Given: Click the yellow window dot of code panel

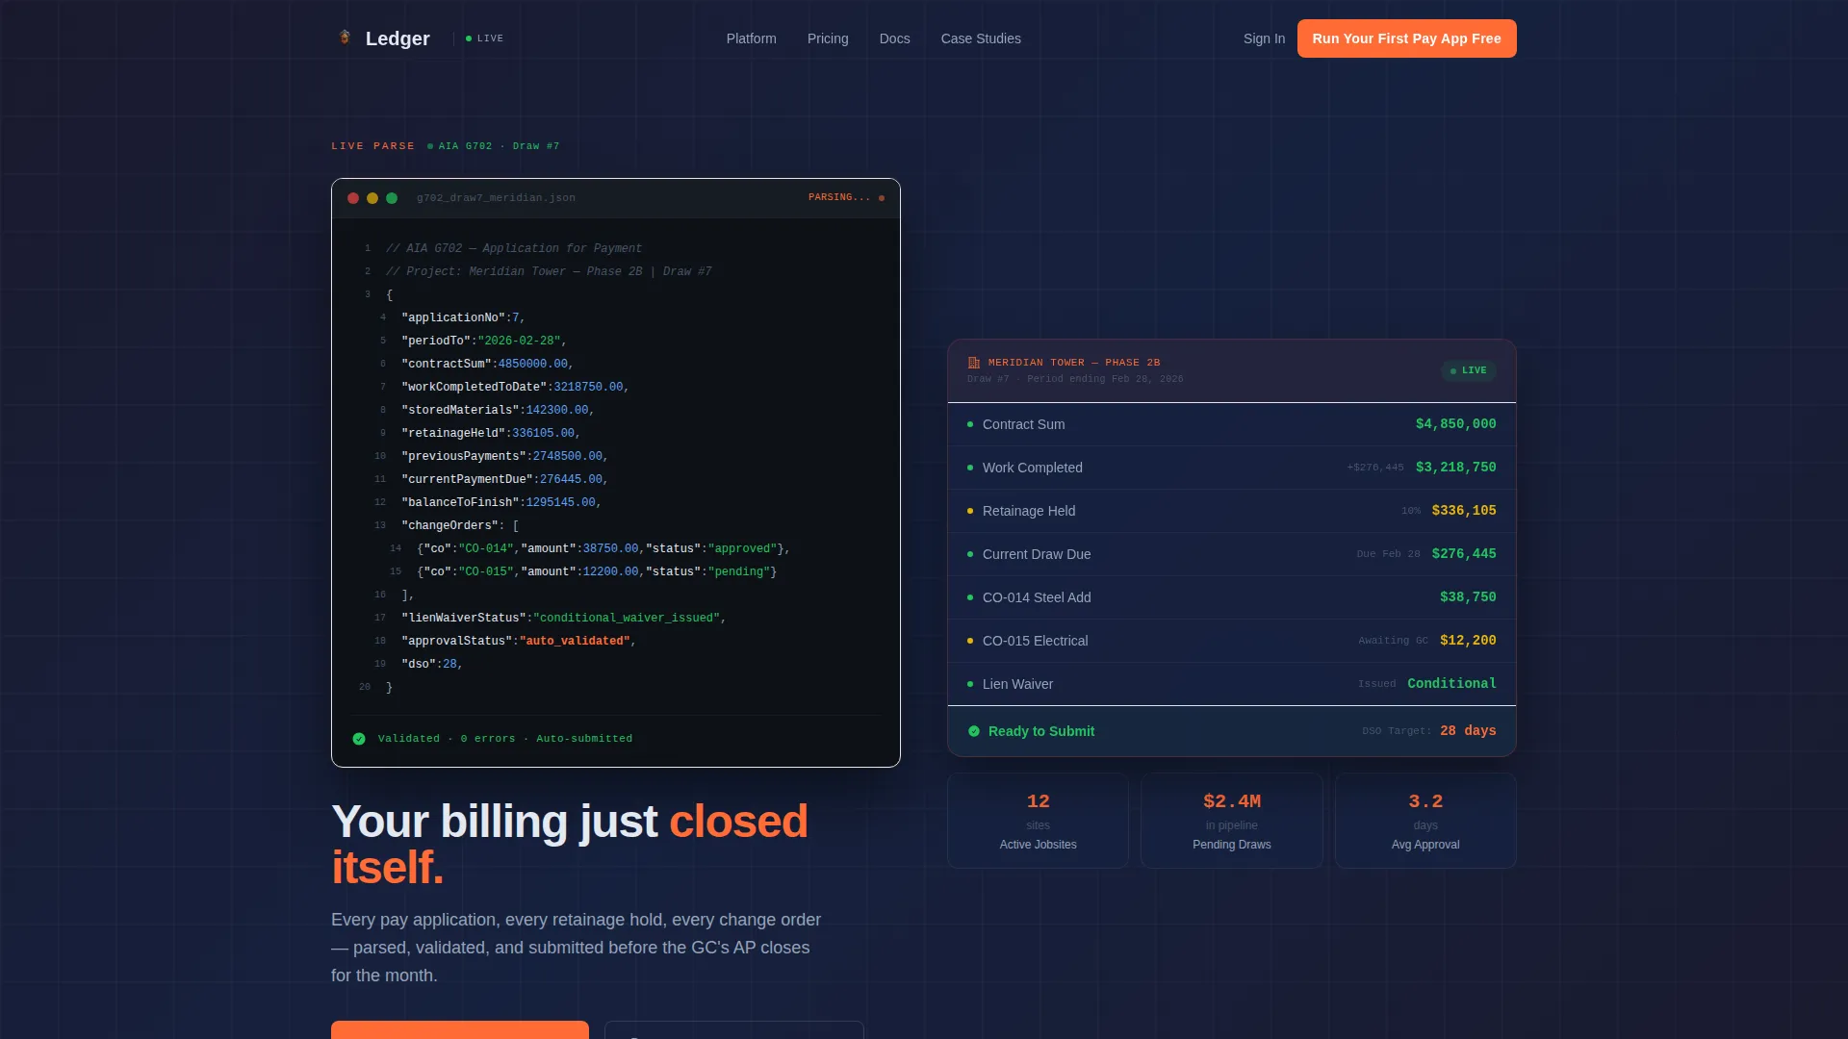Looking at the screenshot, I should click(372, 198).
